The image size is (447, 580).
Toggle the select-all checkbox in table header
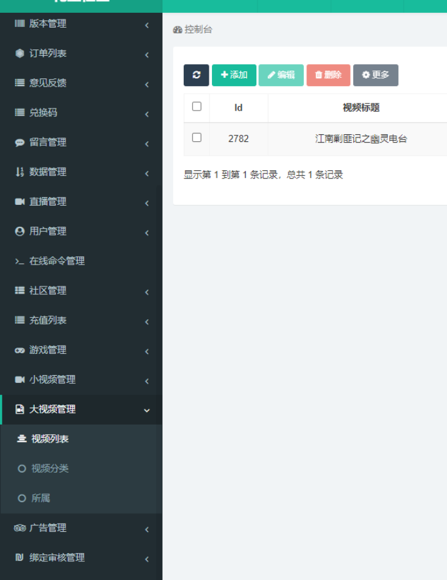click(197, 107)
